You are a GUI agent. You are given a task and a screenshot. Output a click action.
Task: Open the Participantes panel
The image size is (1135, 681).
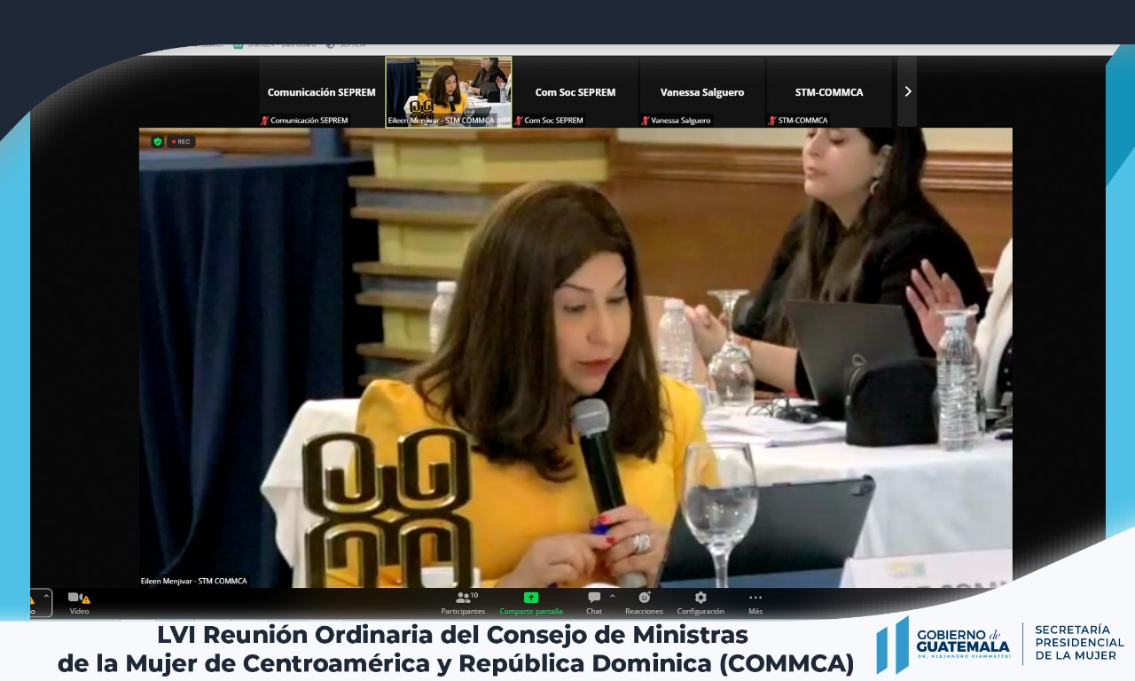click(x=463, y=602)
